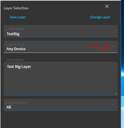Click the Layer Name field label
The image size is (124, 128).
pos(16,29)
